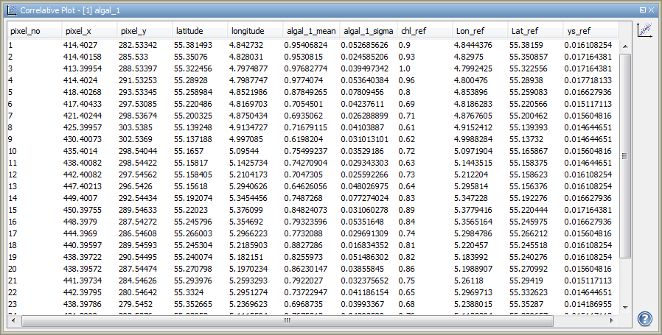This screenshot has width=662, height=335.
Task: Switch to the scatter plot view icon
Action: pyautogui.click(x=644, y=30)
